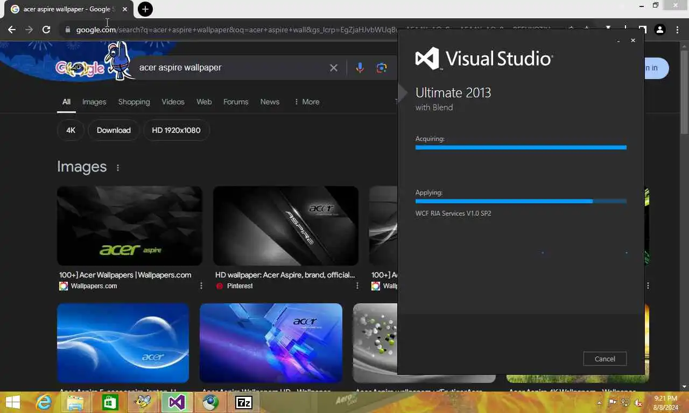Apply the Download filter chip
The width and height of the screenshot is (689, 413).
coord(114,130)
